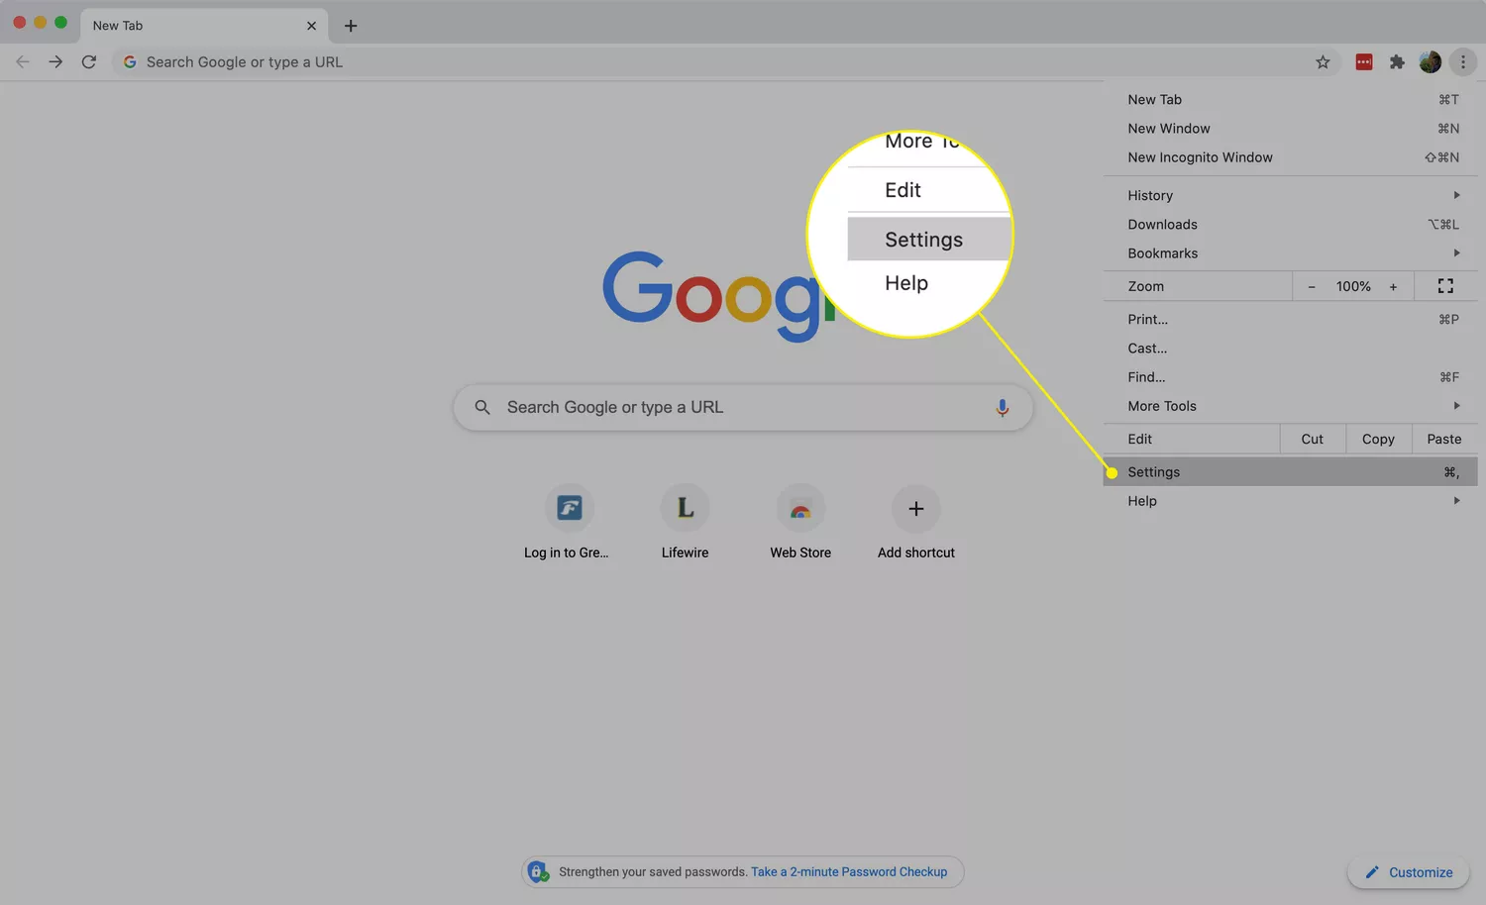Screen dimensions: 1486x905
Task: Expand the History submenu
Action: tap(1290, 196)
